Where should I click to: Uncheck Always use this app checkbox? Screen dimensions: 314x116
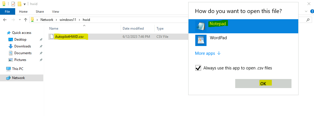(198, 68)
